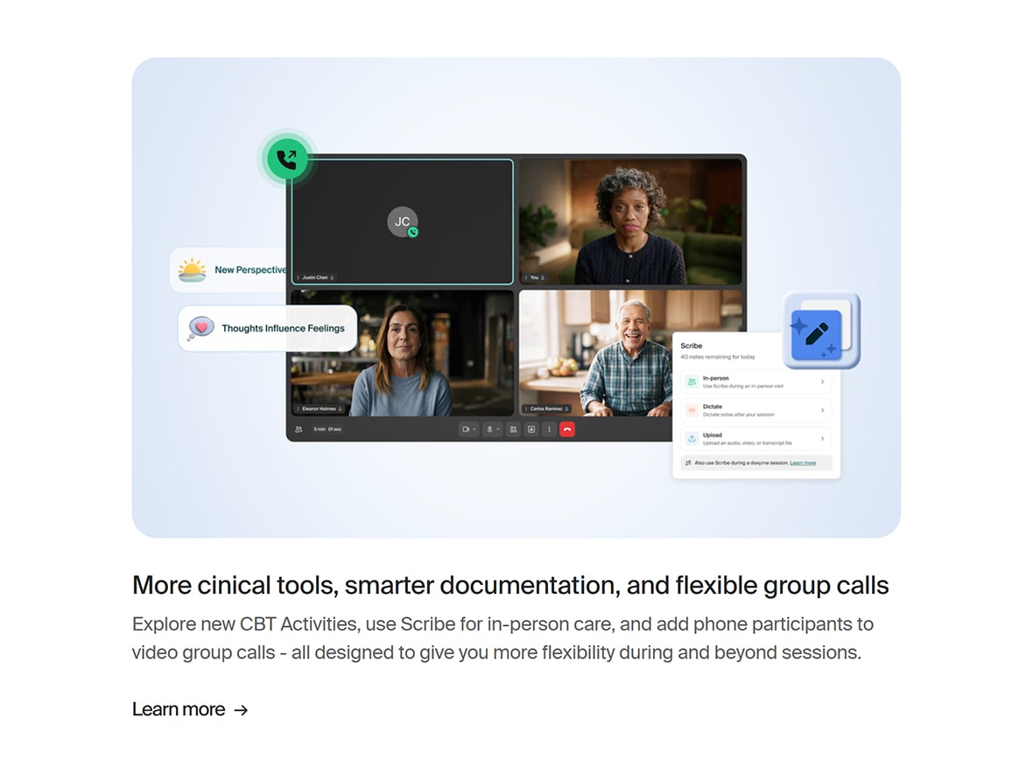The image size is (1033, 773).
Task: Click '40 notes remaining for today' text
Action: tap(718, 358)
